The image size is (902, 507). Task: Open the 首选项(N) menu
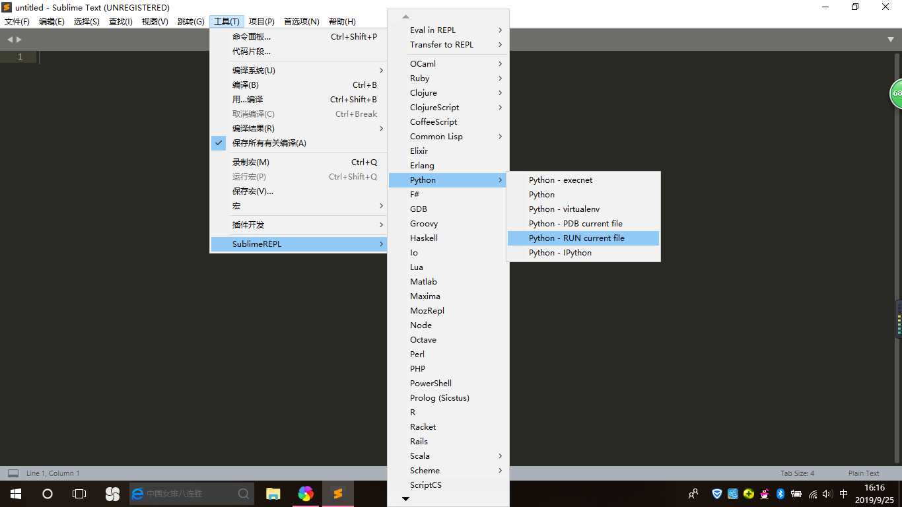pos(301,22)
